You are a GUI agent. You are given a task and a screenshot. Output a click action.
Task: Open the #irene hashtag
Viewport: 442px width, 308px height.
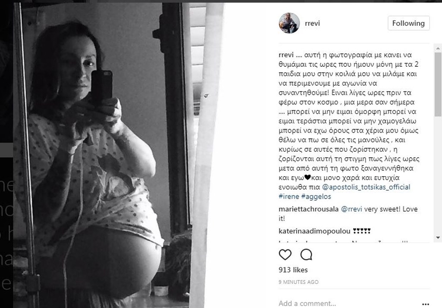tap(289, 196)
